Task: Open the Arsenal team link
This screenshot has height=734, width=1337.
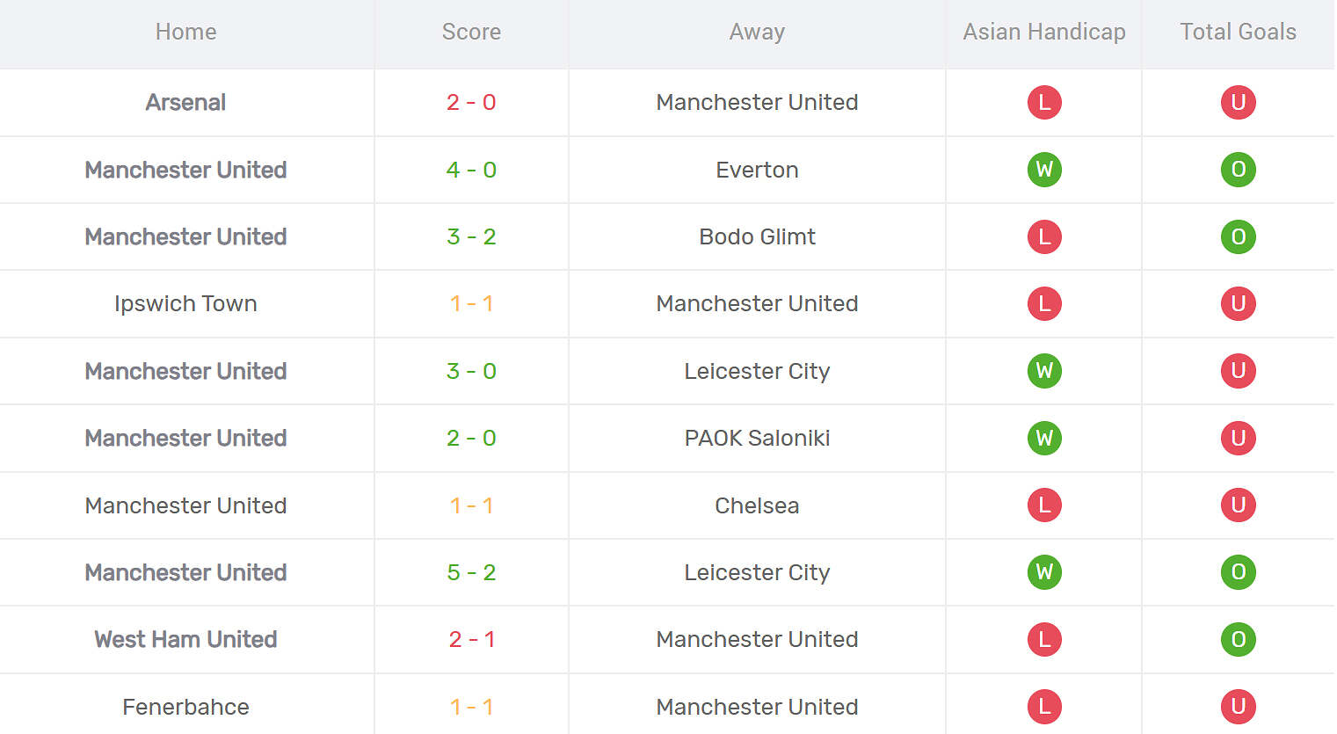Action: click(x=185, y=102)
